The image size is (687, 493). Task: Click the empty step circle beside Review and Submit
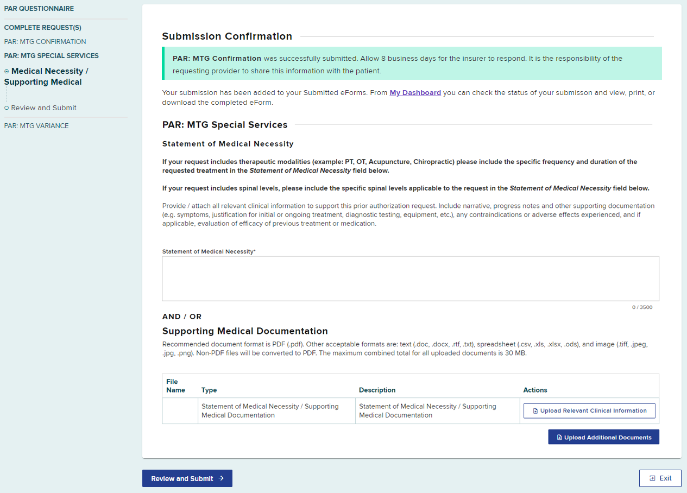tap(7, 108)
